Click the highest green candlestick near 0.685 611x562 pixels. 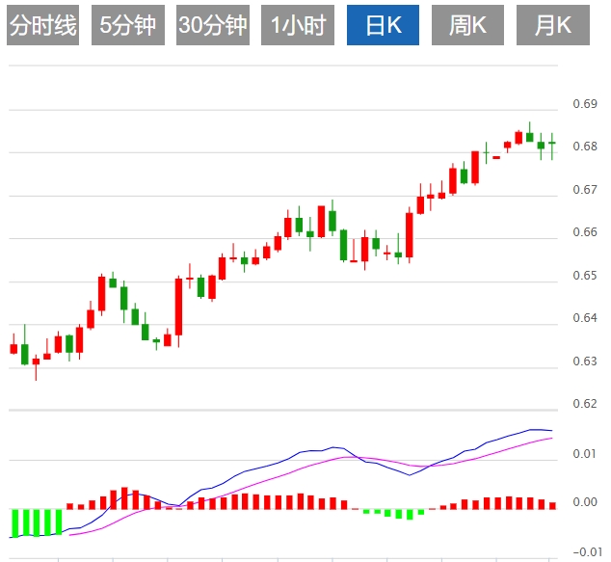tap(529, 137)
